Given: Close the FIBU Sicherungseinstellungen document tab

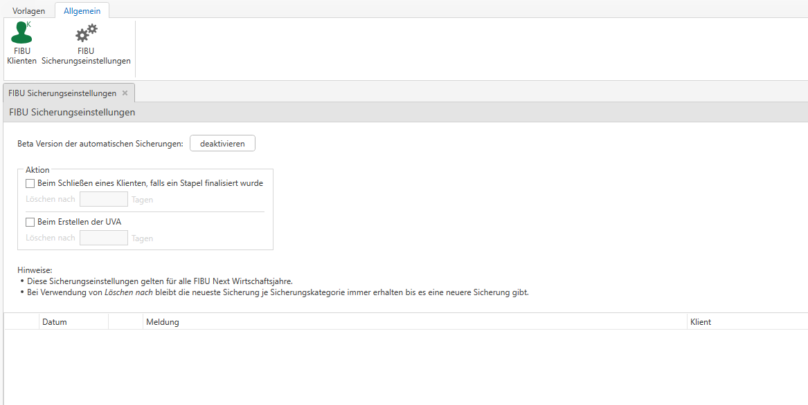Looking at the screenshot, I should pos(125,93).
